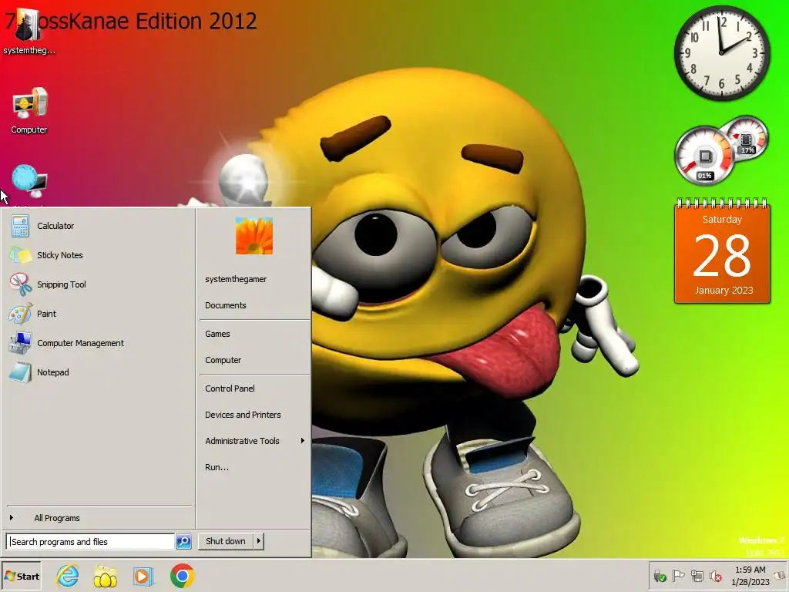789x592 pixels.
Task: Open the systemthegamer user folder link
Action: click(254, 279)
